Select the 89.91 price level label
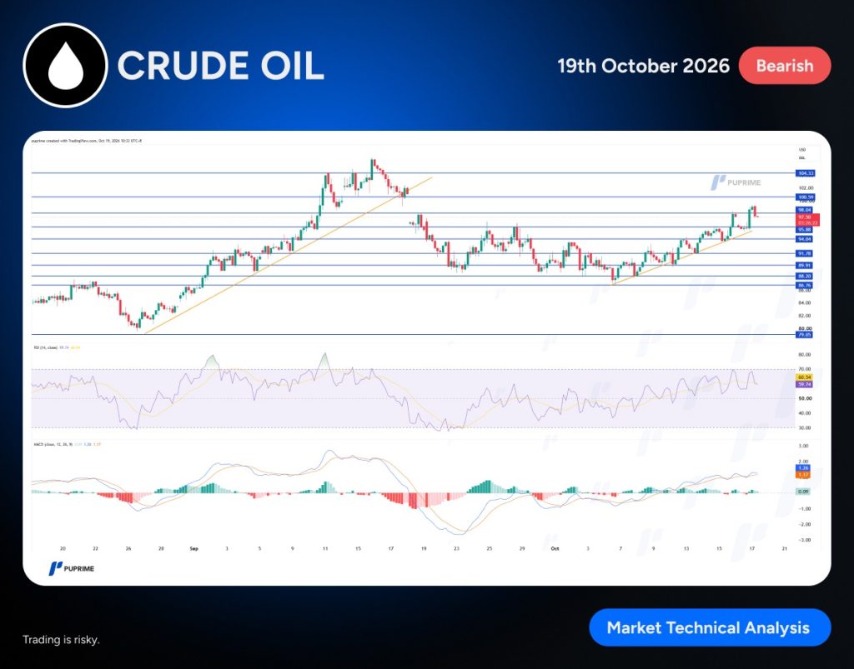This screenshot has width=854, height=669. pyautogui.click(x=804, y=266)
